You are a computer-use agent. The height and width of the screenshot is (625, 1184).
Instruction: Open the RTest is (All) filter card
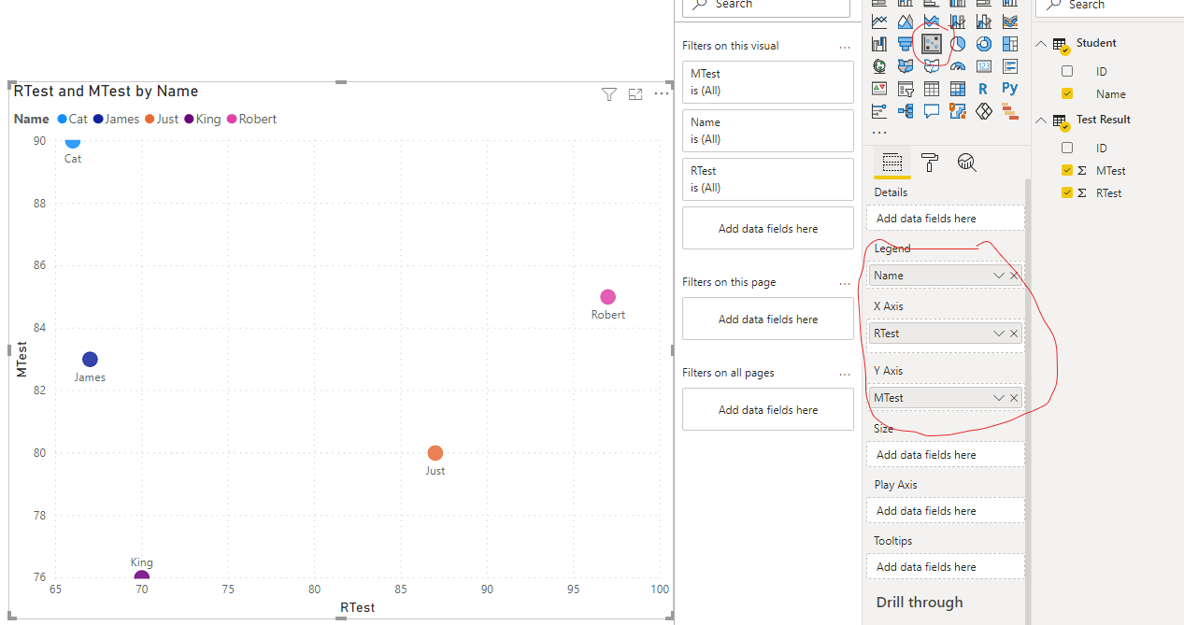point(768,179)
